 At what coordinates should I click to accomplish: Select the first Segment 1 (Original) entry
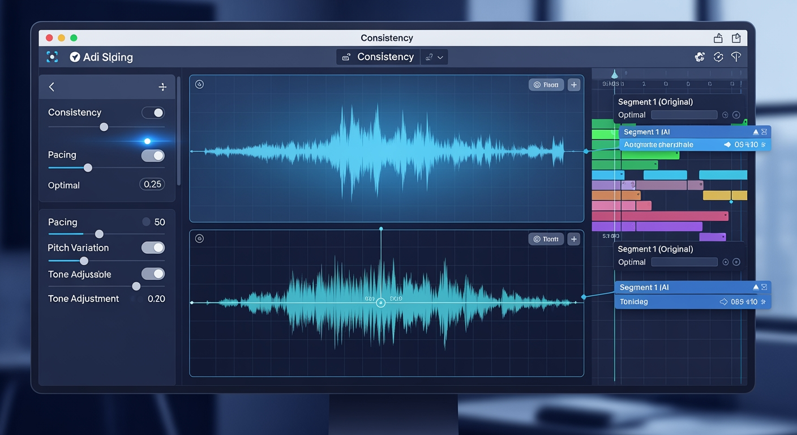(x=655, y=102)
